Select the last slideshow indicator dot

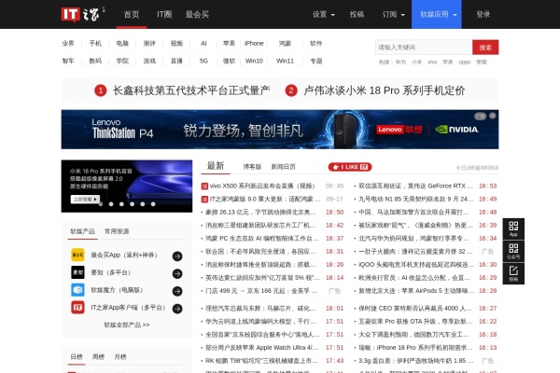[153, 204]
